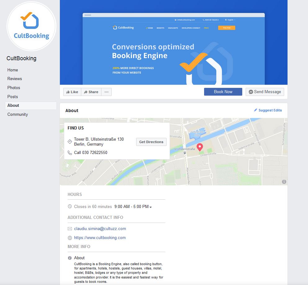This screenshot has height=285, width=308.
Task: Click the info icon beside About under MORE INFO
Action: click(69, 258)
